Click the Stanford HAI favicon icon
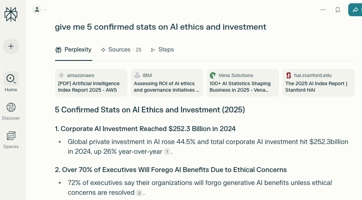The width and height of the screenshot is (362, 200). tap(289, 75)
